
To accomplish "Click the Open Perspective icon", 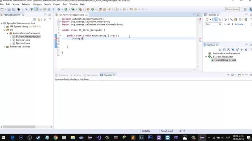I will pos(245,9).
